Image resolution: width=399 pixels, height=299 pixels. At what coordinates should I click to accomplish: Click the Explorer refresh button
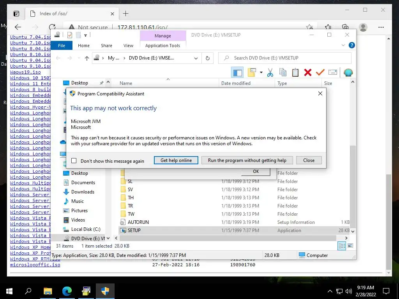pyautogui.click(x=208, y=58)
